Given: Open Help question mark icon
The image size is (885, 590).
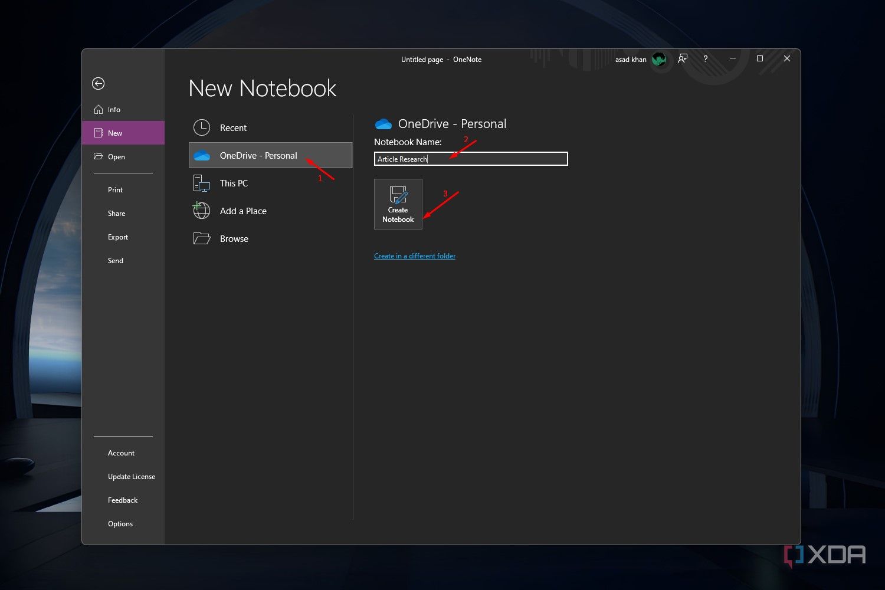Looking at the screenshot, I should [x=705, y=59].
